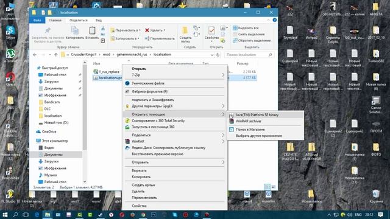This screenshot has height=219, width=390.
Task: Click the taskbar search magnifier icon
Action: pyautogui.click(x=15, y=215)
